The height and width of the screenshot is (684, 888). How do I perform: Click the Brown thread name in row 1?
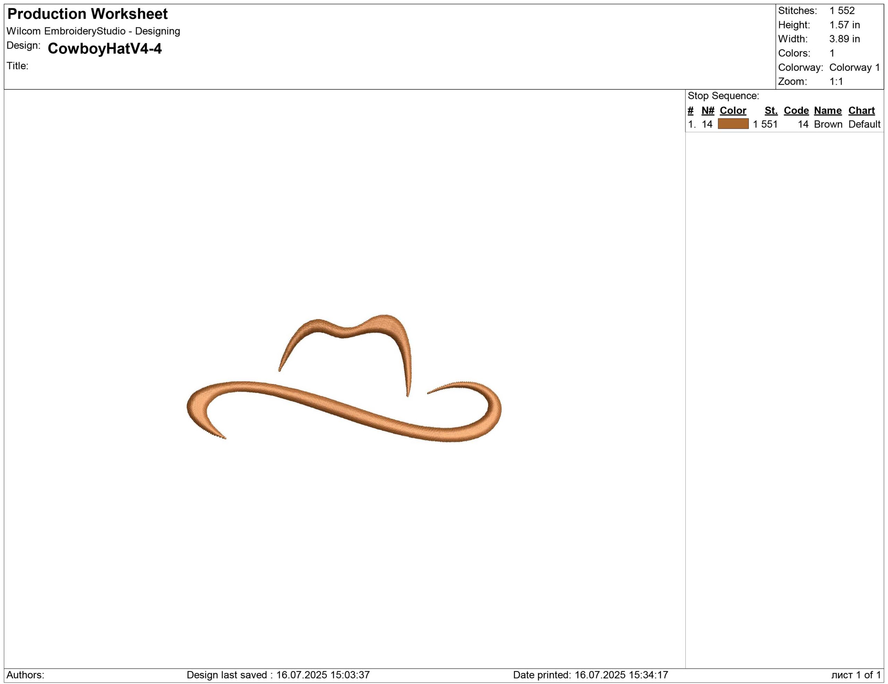click(828, 125)
